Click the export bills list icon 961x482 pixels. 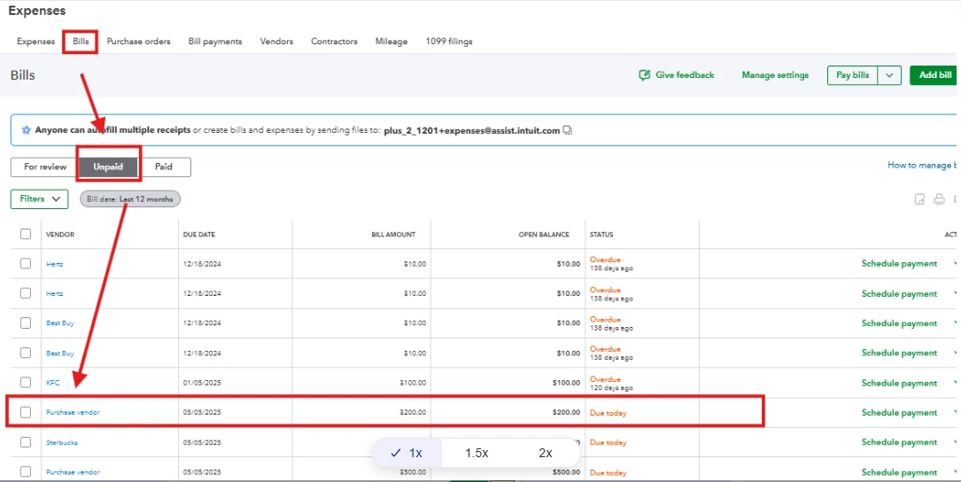[x=919, y=199]
